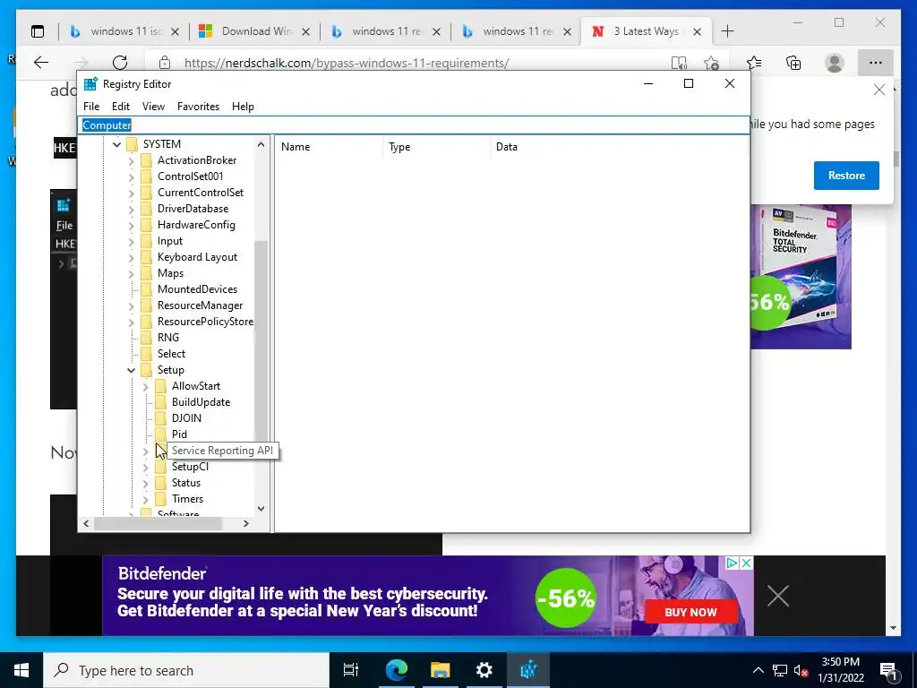
Task: Refresh the page in Edge
Action: coord(120,63)
